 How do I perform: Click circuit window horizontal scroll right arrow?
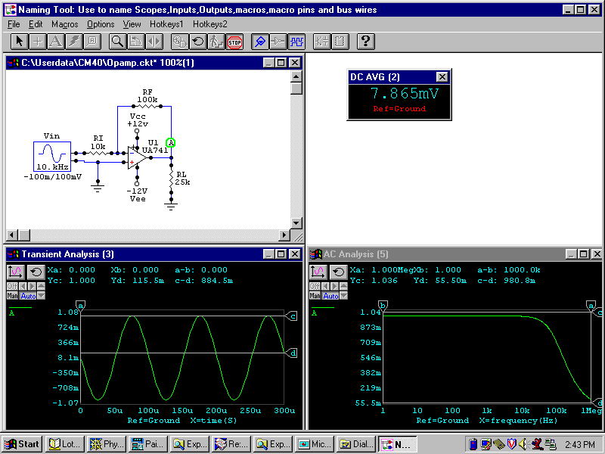coord(284,235)
